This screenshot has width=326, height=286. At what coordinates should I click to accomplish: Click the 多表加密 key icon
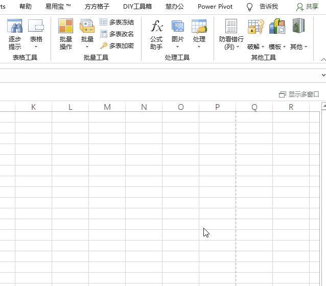[103, 45]
